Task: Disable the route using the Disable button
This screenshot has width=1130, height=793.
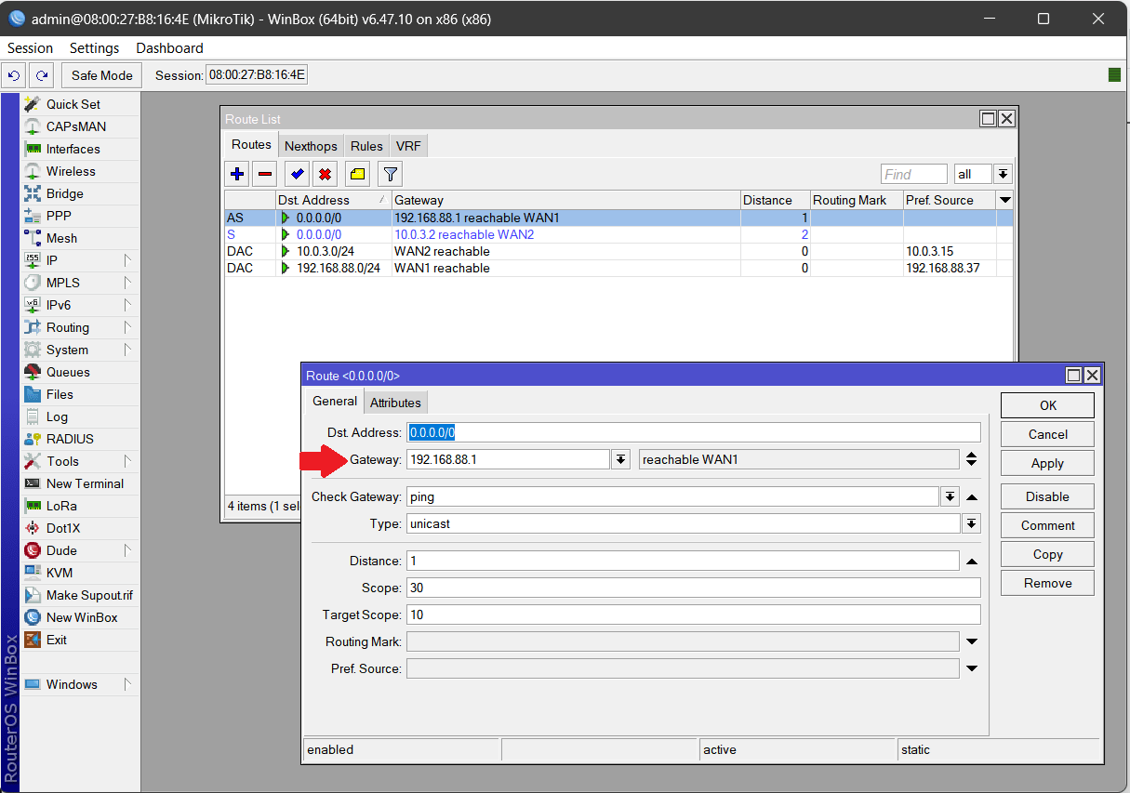Action: coord(1046,496)
